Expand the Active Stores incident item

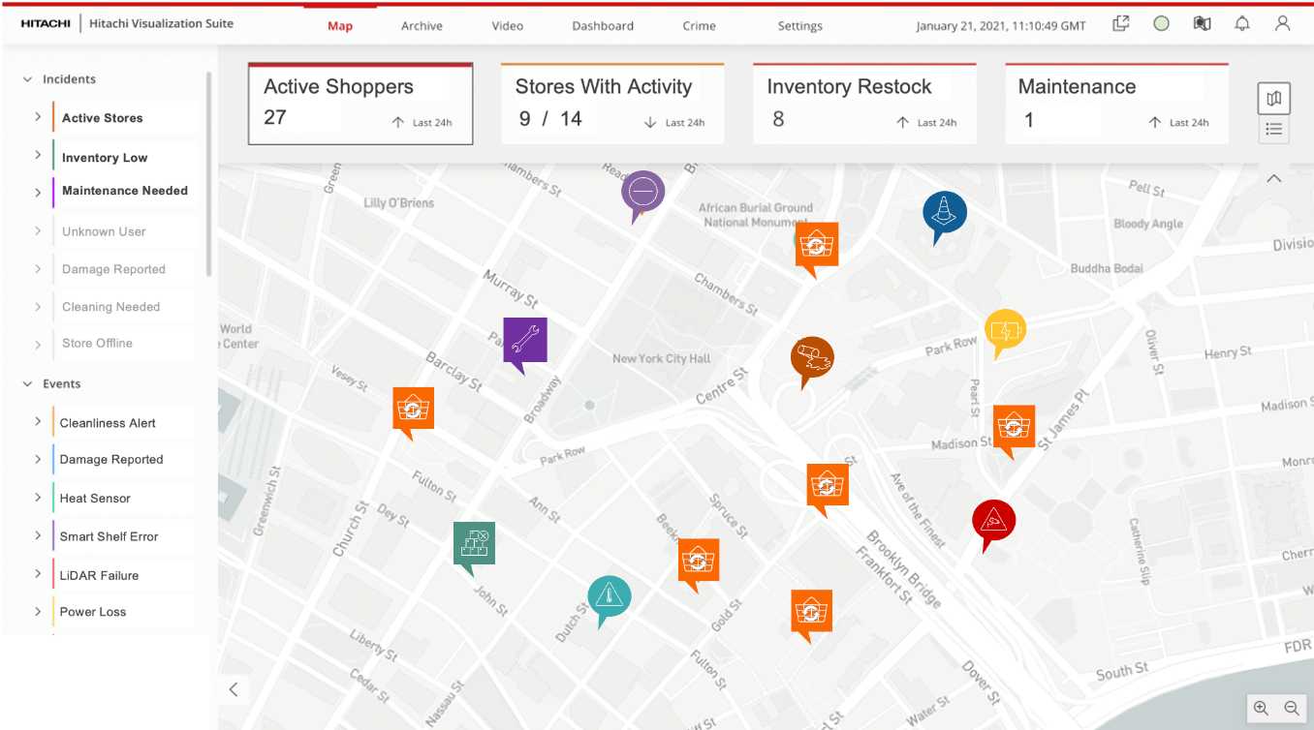tap(38, 117)
